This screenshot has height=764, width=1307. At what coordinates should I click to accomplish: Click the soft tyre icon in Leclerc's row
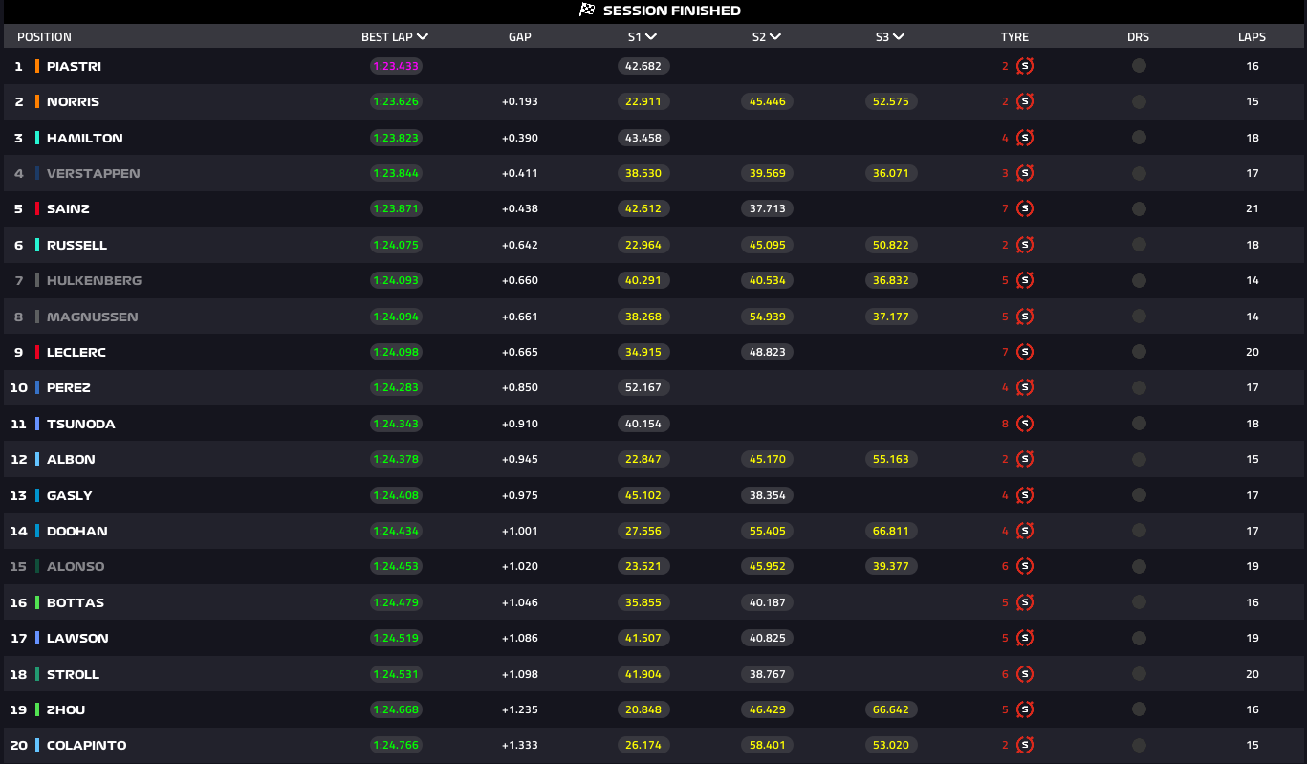tap(1025, 352)
